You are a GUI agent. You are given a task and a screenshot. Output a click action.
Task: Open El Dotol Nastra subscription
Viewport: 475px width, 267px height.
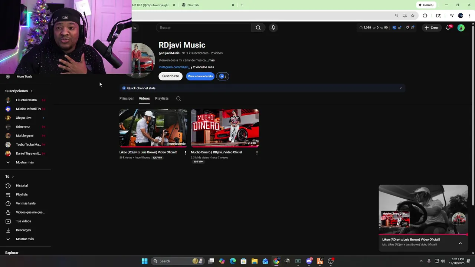click(25, 100)
